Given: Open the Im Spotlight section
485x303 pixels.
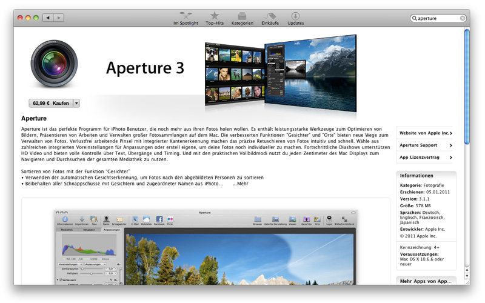Looking at the screenshot, I should (x=186, y=19).
